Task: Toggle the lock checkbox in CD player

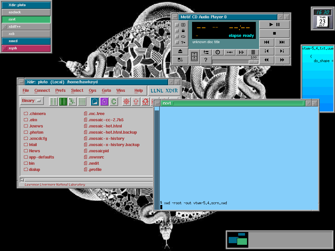Action: tap(177, 30)
